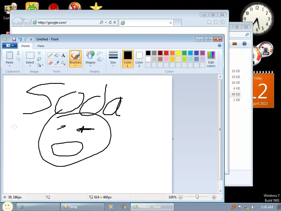Click Paint vertical scrollbar down arrow
Screen dimensions: 281x211
tap(220, 191)
